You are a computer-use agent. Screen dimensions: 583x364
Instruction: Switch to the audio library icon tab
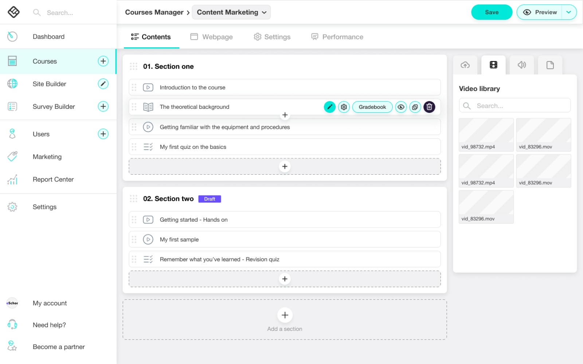pos(522,65)
